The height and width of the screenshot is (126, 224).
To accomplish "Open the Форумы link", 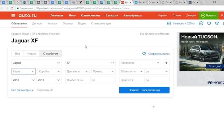I will 162,15.
